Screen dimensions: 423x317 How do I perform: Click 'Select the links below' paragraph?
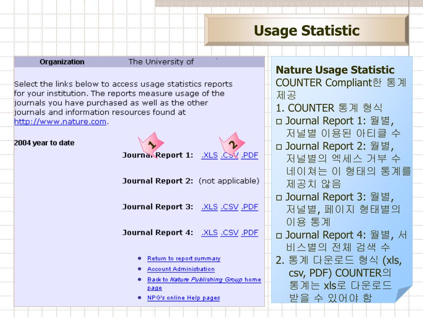pos(123,103)
